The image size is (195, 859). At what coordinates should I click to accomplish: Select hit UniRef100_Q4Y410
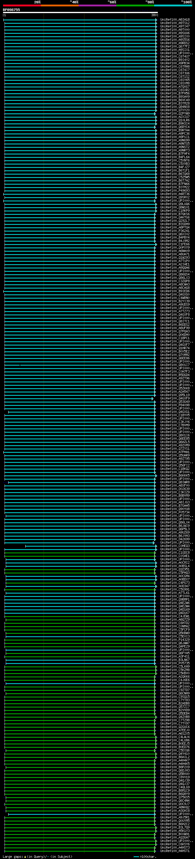175,753
